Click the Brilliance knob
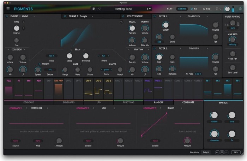 [86, 56]
